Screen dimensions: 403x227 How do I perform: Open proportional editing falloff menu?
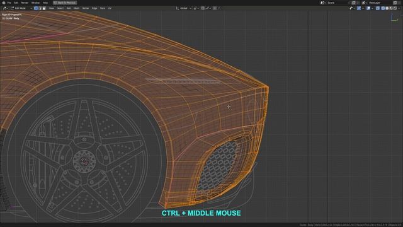[x=219, y=8]
